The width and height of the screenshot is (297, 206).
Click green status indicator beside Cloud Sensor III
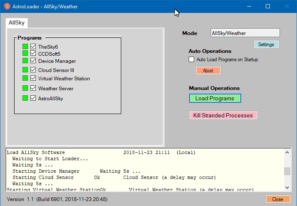point(25,70)
